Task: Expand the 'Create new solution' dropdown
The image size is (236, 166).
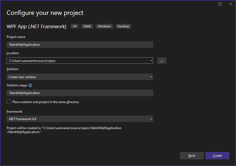Action: tap(151, 77)
